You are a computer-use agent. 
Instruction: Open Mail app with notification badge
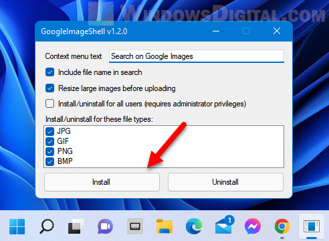[224, 225]
